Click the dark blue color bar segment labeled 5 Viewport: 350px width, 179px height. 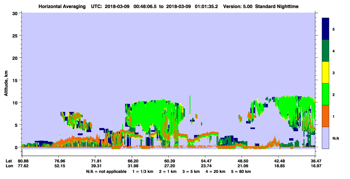point(325,29)
